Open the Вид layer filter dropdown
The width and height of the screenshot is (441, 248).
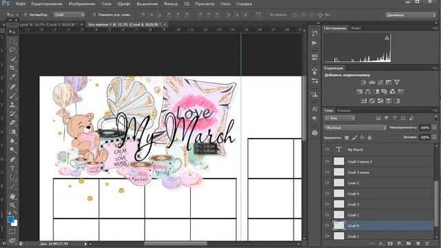340,118
